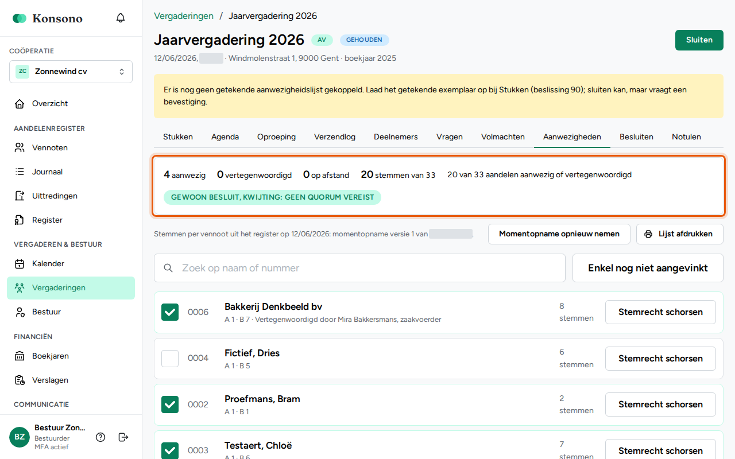
Task: Open the Vragen tab
Action: (x=450, y=137)
